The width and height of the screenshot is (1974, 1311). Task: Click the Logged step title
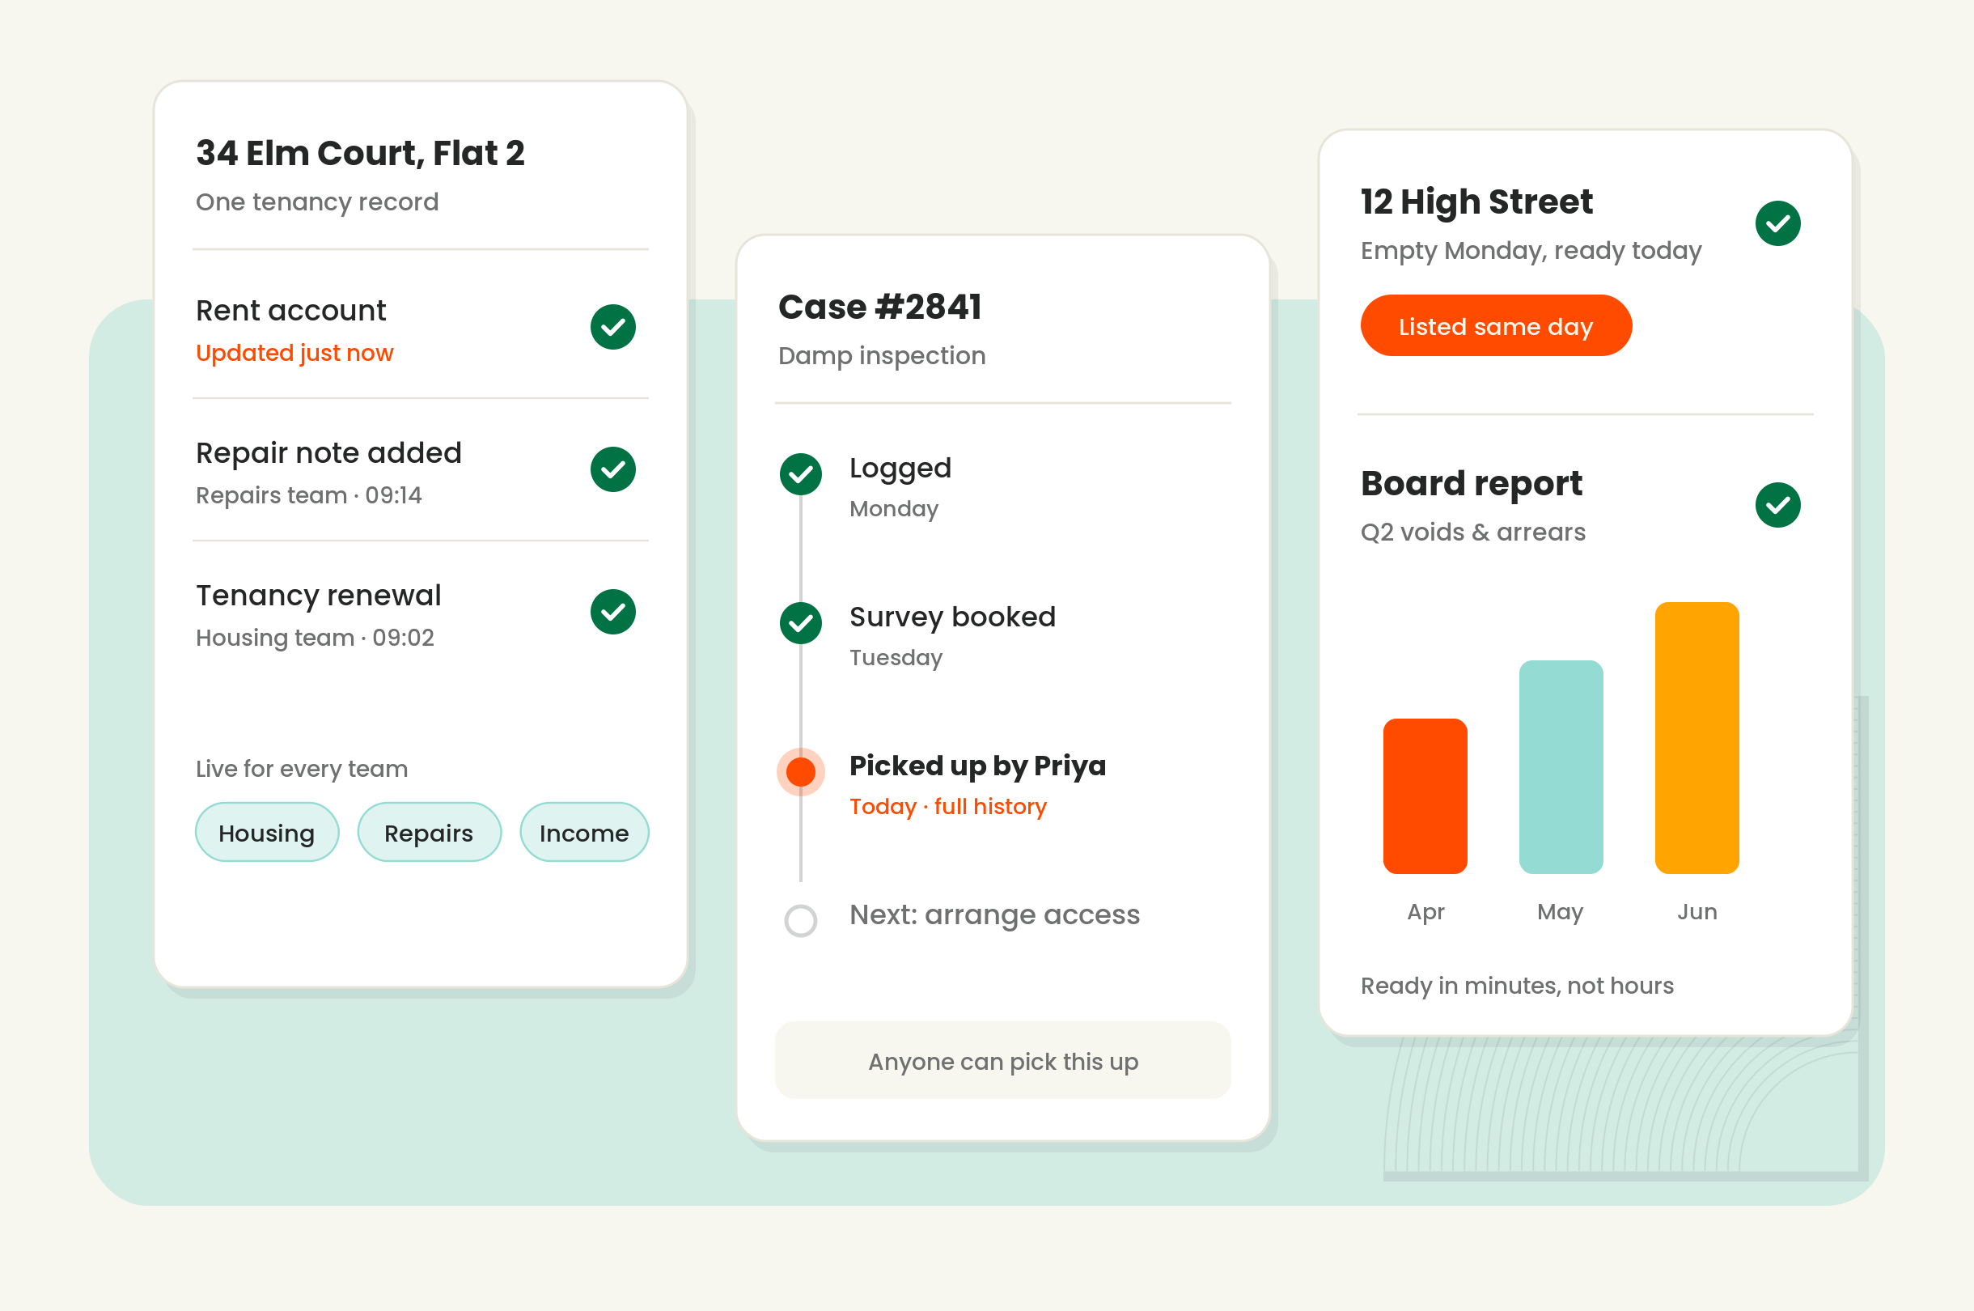click(x=900, y=469)
